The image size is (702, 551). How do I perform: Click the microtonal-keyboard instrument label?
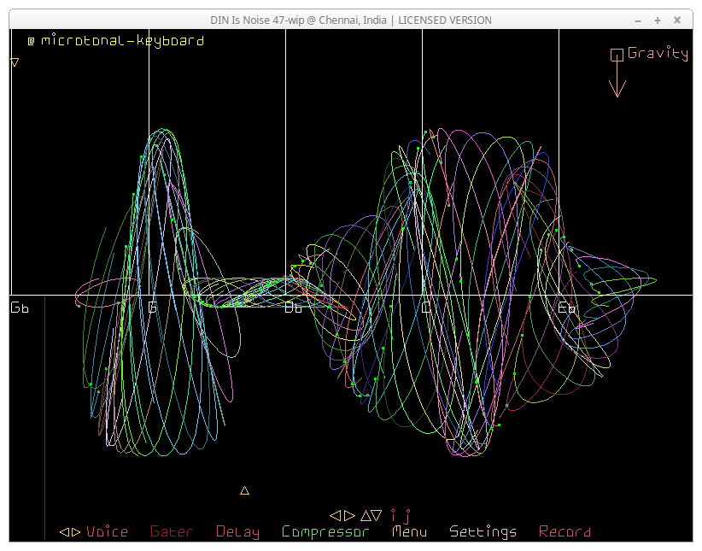[122, 40]
